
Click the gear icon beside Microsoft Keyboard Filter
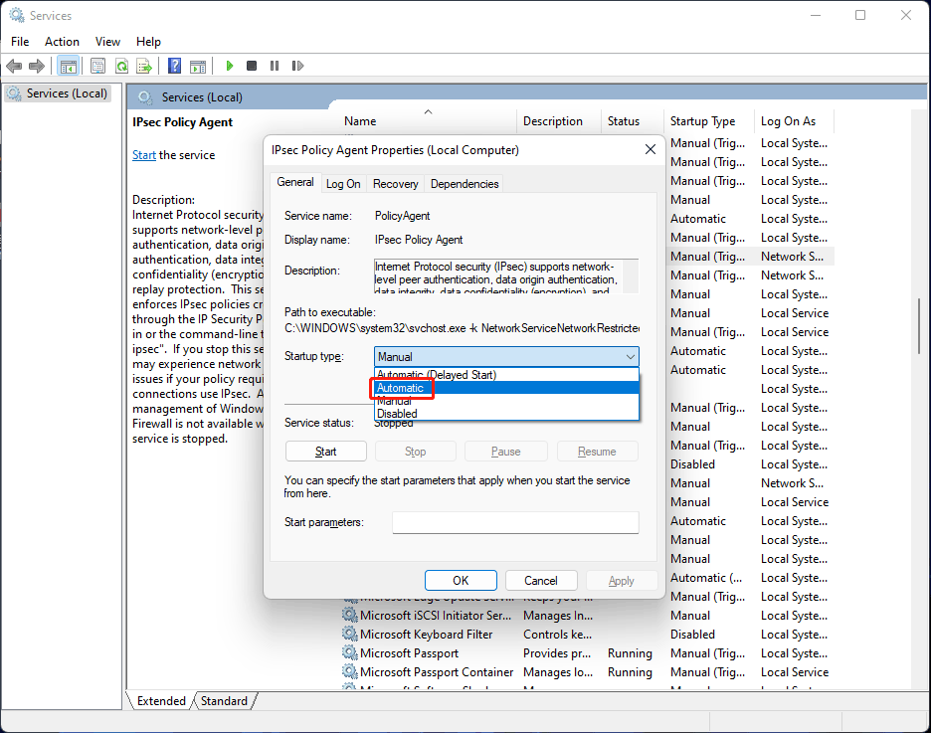(x=350, y=634)
